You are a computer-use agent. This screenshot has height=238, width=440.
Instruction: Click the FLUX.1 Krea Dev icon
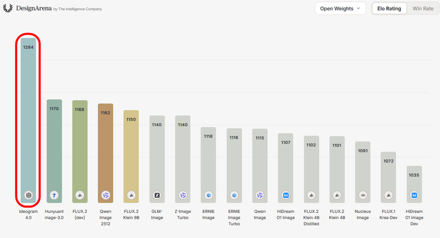click(388, 195)
